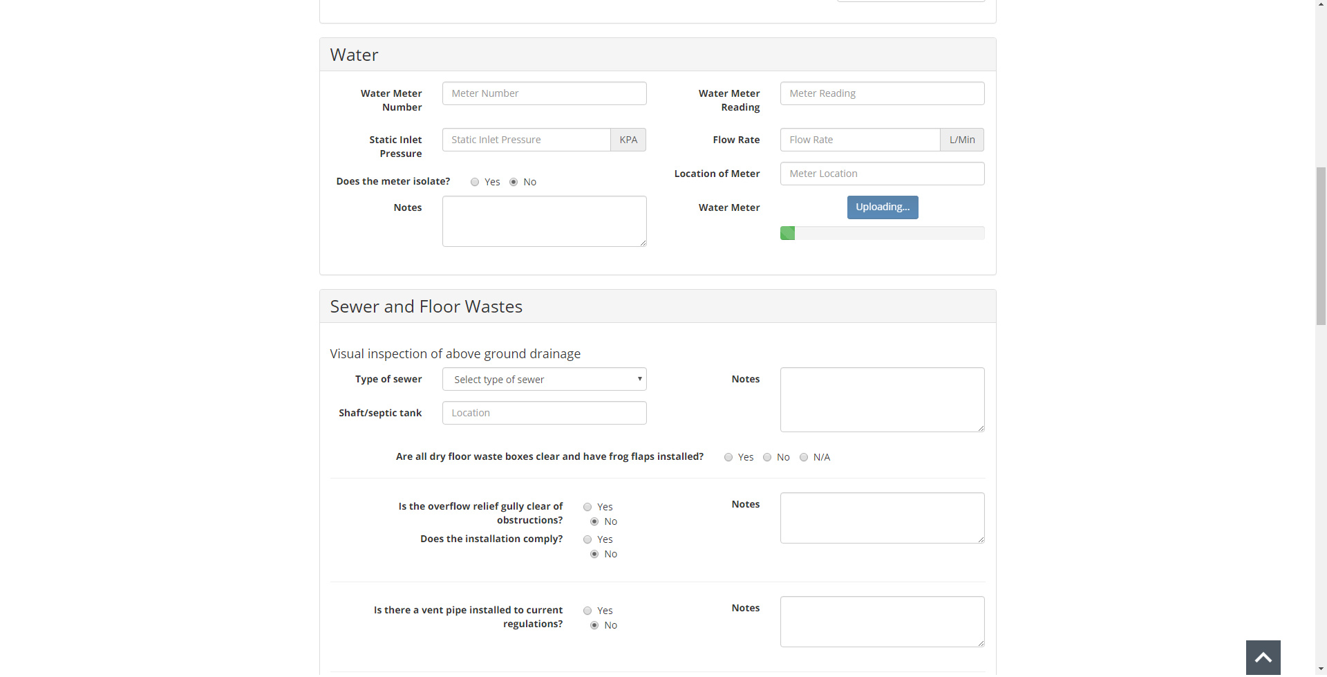Screen dimensions: 1327x677
Task: Click the Static Inlet Pressure field
Action: (x=526, y=140)
